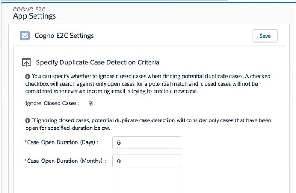Click the envelope icon beside Cogno E2C Settings
The width and height of the screenshot is (296, 193).
(25, 36)
